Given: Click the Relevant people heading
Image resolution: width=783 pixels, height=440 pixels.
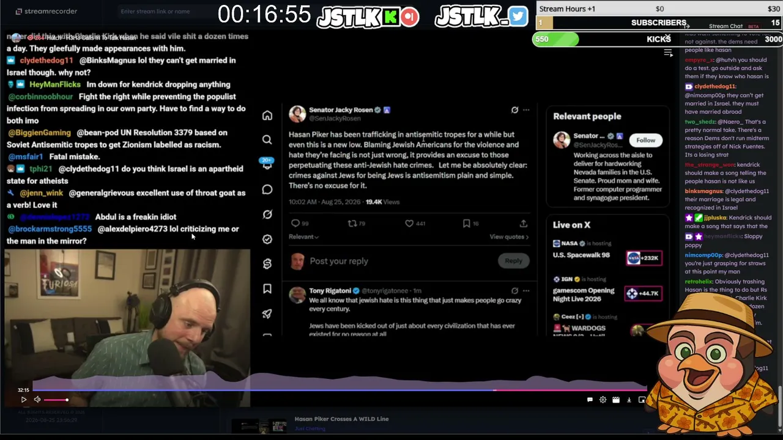Looking at the screenshot, I should click(x=587, y=116).
